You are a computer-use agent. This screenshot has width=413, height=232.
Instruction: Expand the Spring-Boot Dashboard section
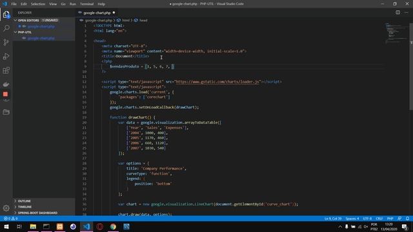[x=37, y=213]
